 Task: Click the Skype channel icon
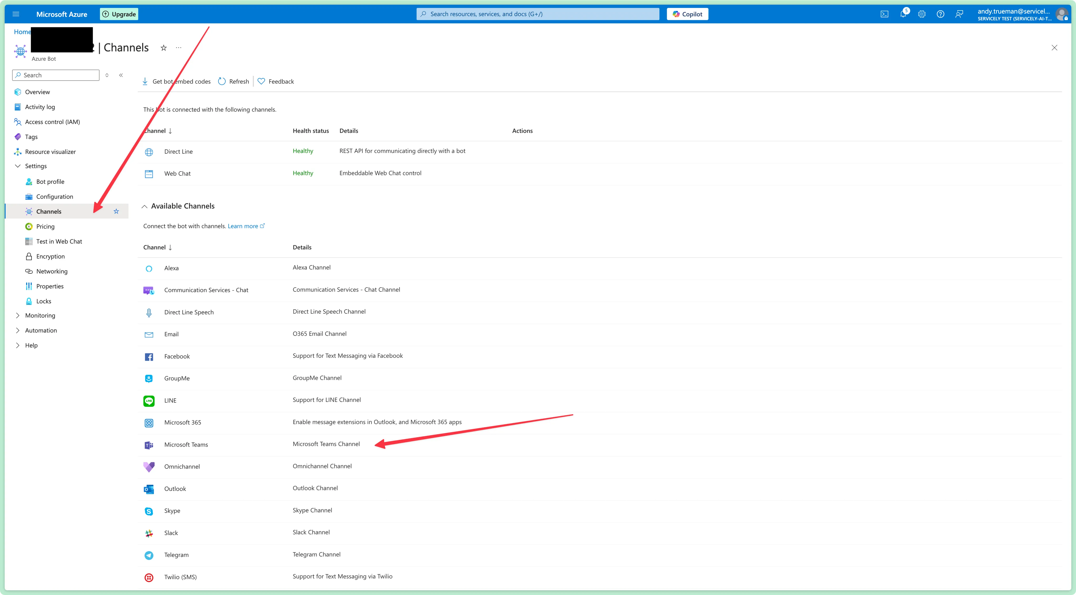(149, 511)
